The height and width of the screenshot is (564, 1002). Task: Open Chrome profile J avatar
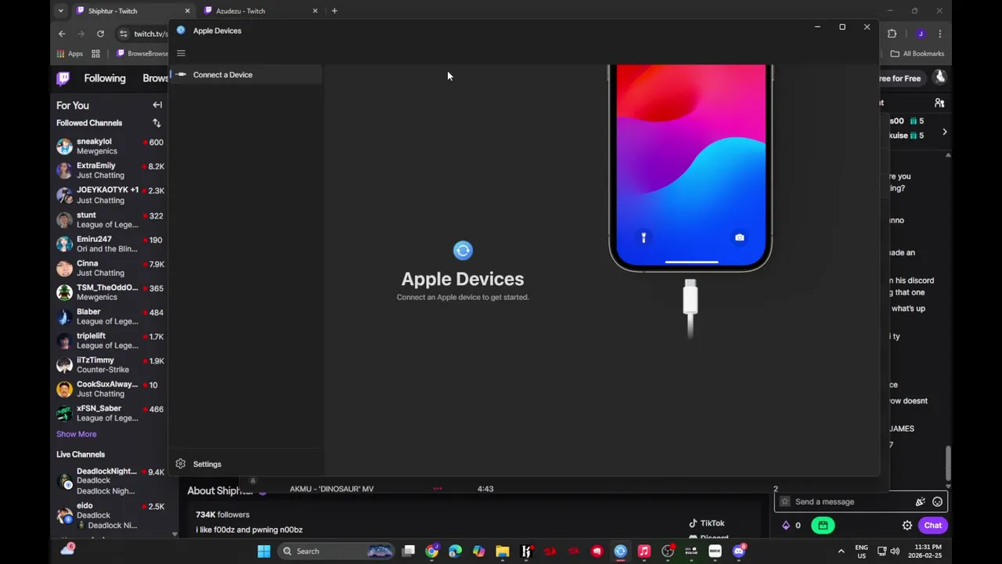click(x=921, y=34)
